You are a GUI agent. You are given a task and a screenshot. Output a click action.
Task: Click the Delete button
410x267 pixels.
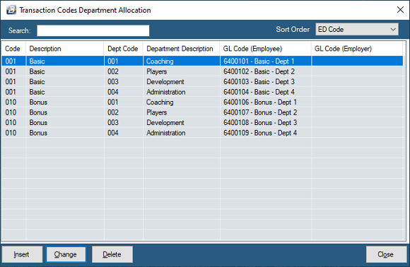click(x=112, y=254)
